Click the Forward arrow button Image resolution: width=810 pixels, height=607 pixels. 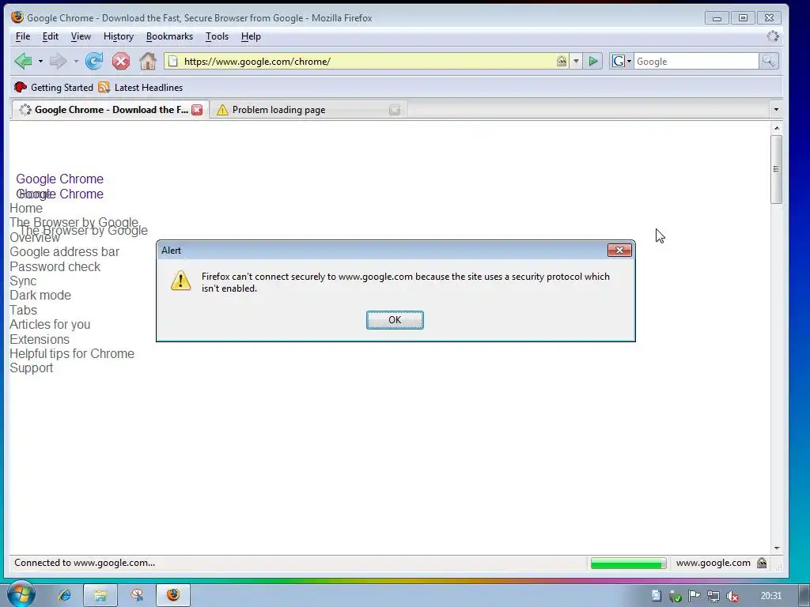pyautogui.click(x=57, y=61)
